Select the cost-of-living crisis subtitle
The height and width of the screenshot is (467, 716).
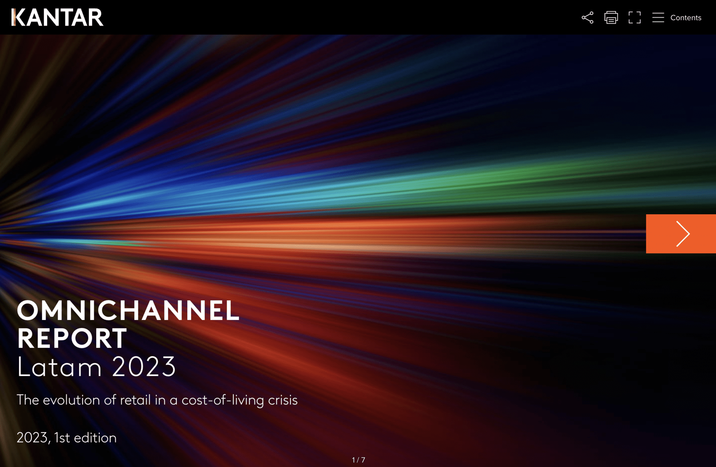[x=157, y=400]
